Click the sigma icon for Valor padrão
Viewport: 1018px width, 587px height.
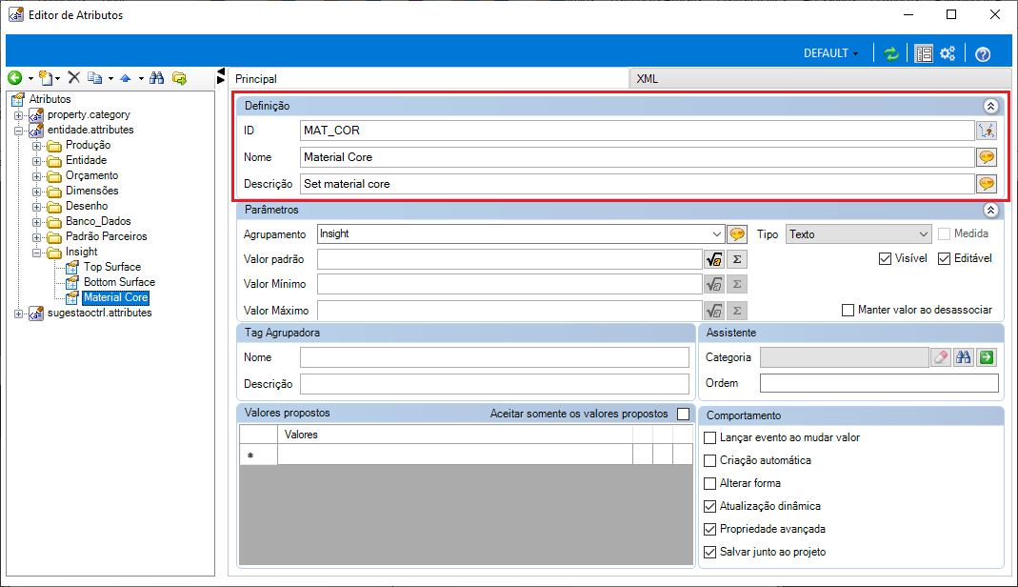pyautogui.click(x=737, y=259)
